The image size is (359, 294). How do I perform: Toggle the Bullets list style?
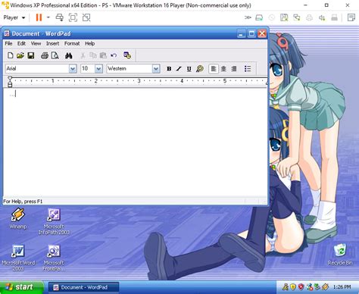pyautogui.click(x=248, y=68)
